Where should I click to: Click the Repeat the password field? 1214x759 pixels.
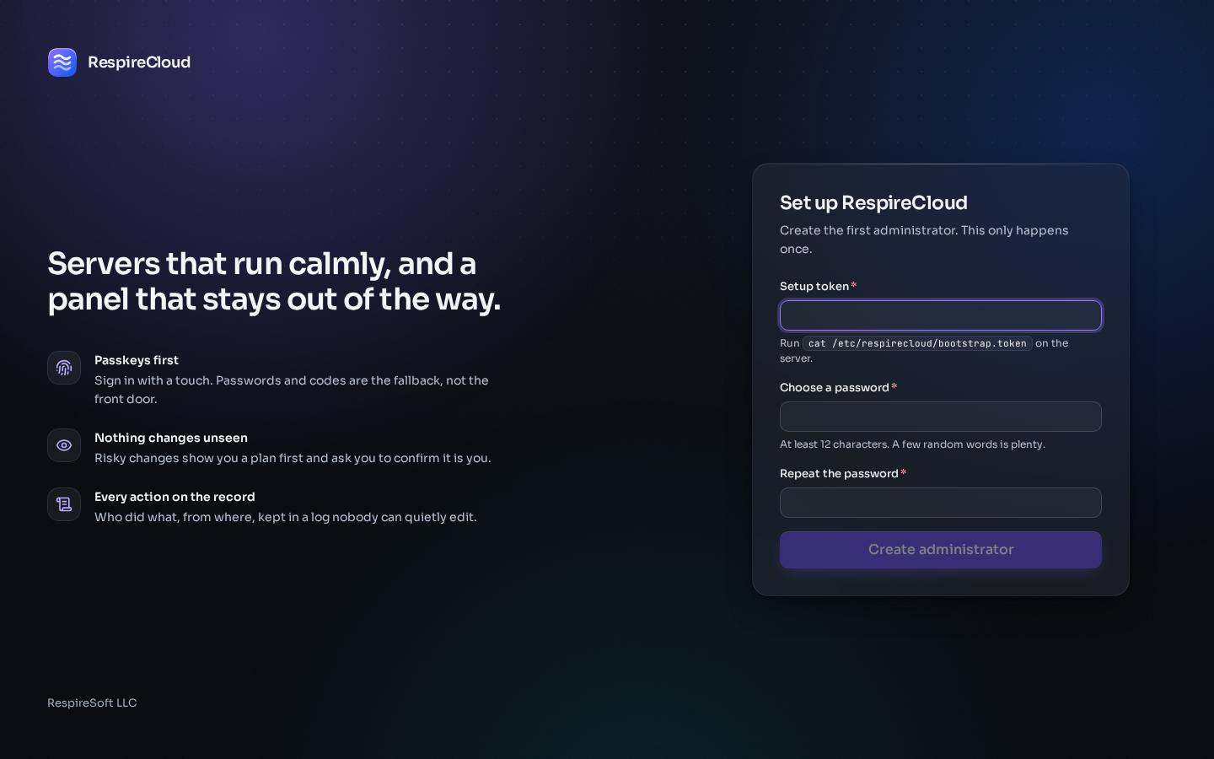click(x=941, y=503)
